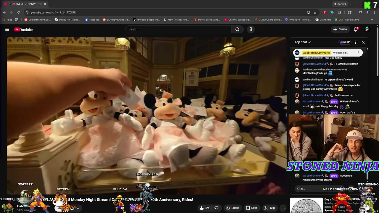
Task: Click the search magnifier button
Action: [237, 29]
